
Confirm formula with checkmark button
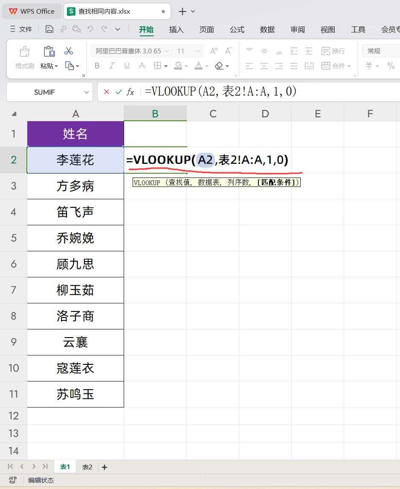(x=119, y=92)
